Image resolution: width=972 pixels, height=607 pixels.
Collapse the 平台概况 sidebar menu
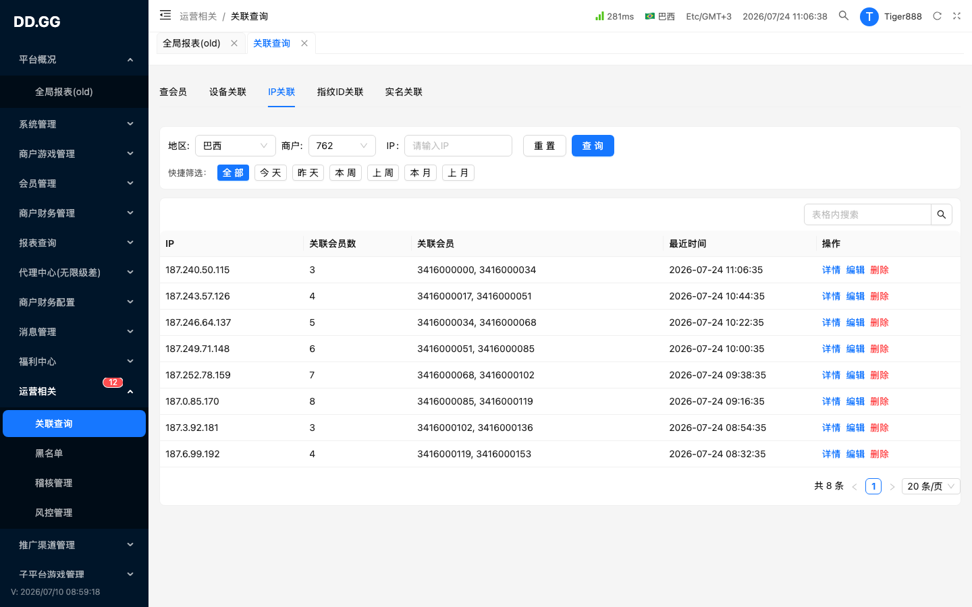pos(74,59)
